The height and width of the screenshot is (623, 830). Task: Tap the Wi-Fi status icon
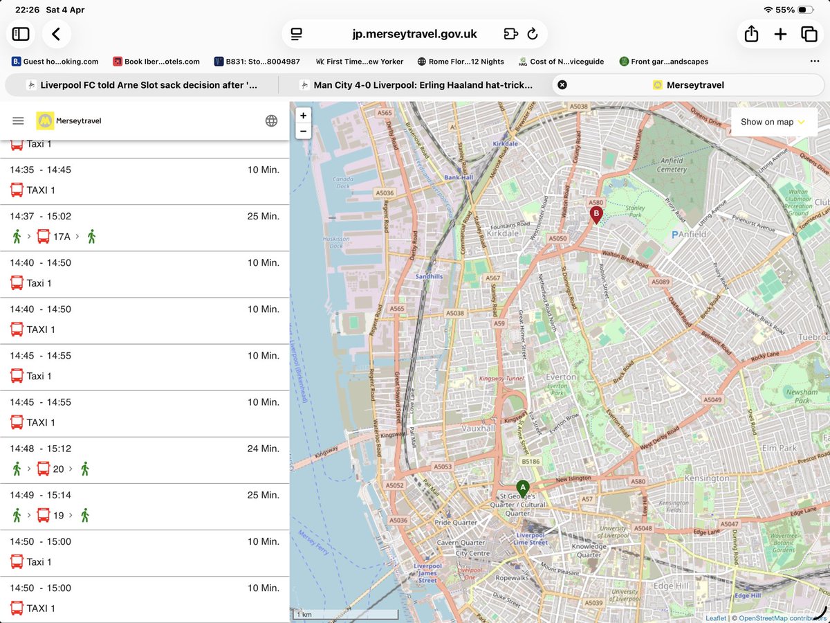click(x=768, y=10)
